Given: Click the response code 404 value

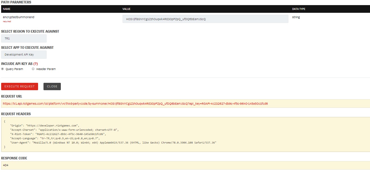Looking at the screenshot, I should click(x=6, y=165).
